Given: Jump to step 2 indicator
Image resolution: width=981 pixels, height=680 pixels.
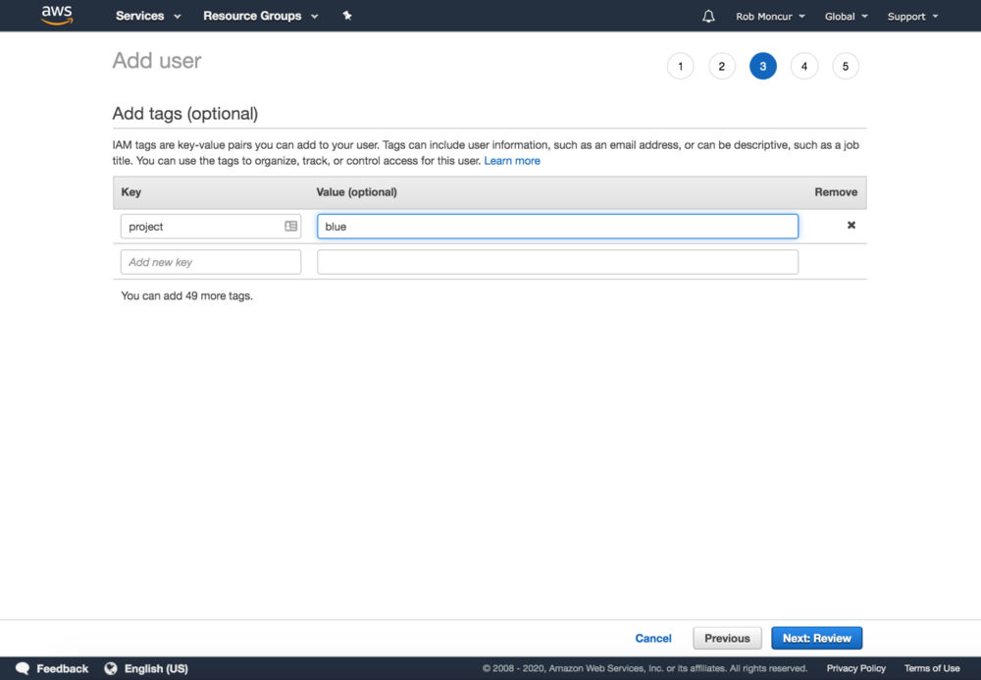Looking at the screenshot, I should 721,67.
